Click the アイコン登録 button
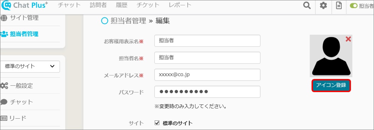The height and width of the screenshot is (130, 374). click(x=331, y=85)
